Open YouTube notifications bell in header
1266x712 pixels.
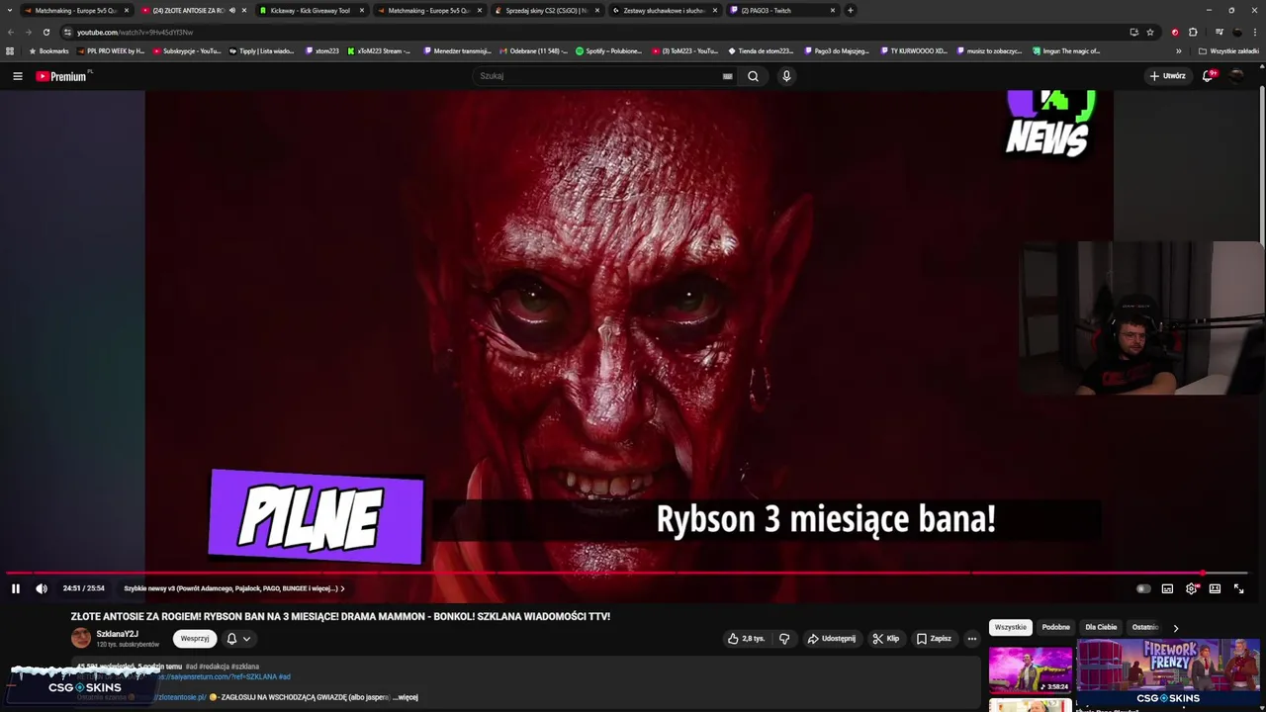(1208, 76)
